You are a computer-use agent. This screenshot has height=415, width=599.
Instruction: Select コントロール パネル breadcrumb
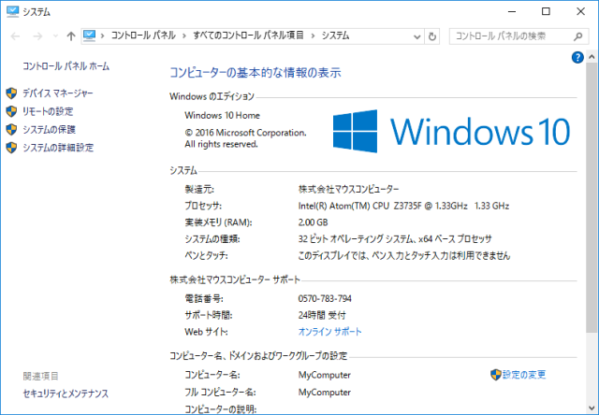(143, 36)
